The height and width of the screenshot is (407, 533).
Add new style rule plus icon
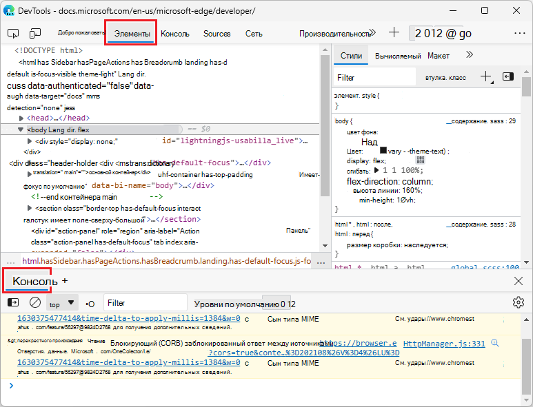486,76
